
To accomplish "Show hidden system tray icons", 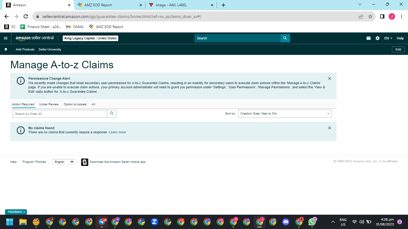I will click(333, 222).
